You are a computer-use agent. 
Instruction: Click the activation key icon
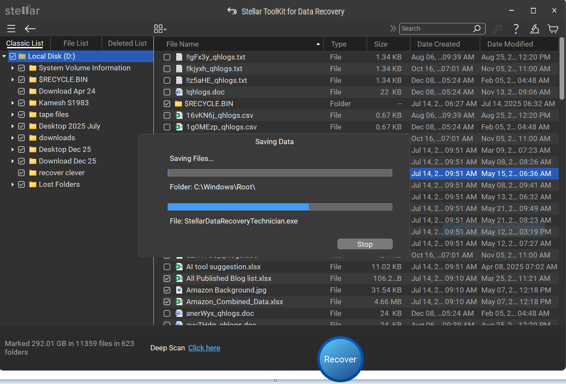point(497,28)
